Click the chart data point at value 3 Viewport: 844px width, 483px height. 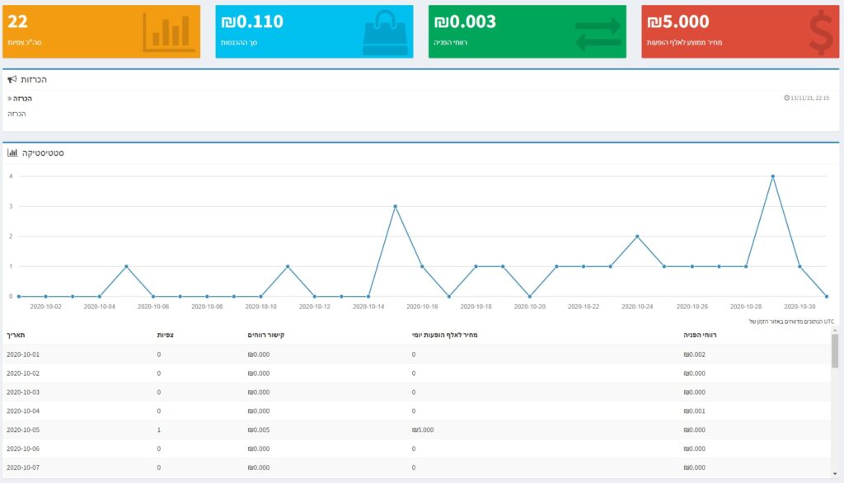[395, 206]
